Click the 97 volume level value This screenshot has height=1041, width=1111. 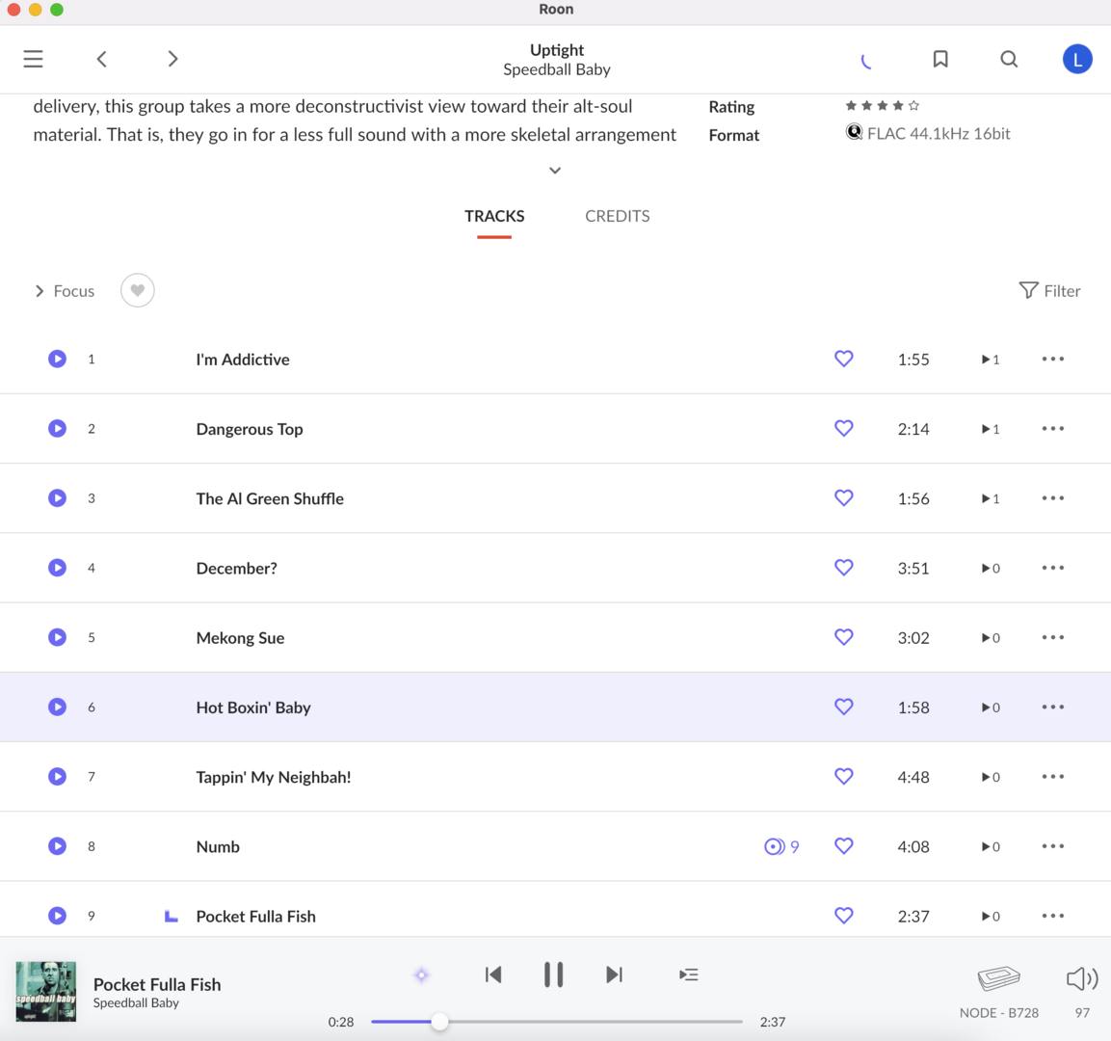1082,1013
